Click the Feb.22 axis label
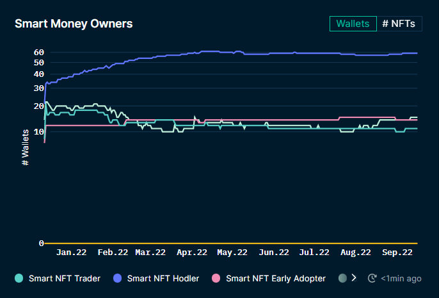439x298 pixels. [113, 252]
